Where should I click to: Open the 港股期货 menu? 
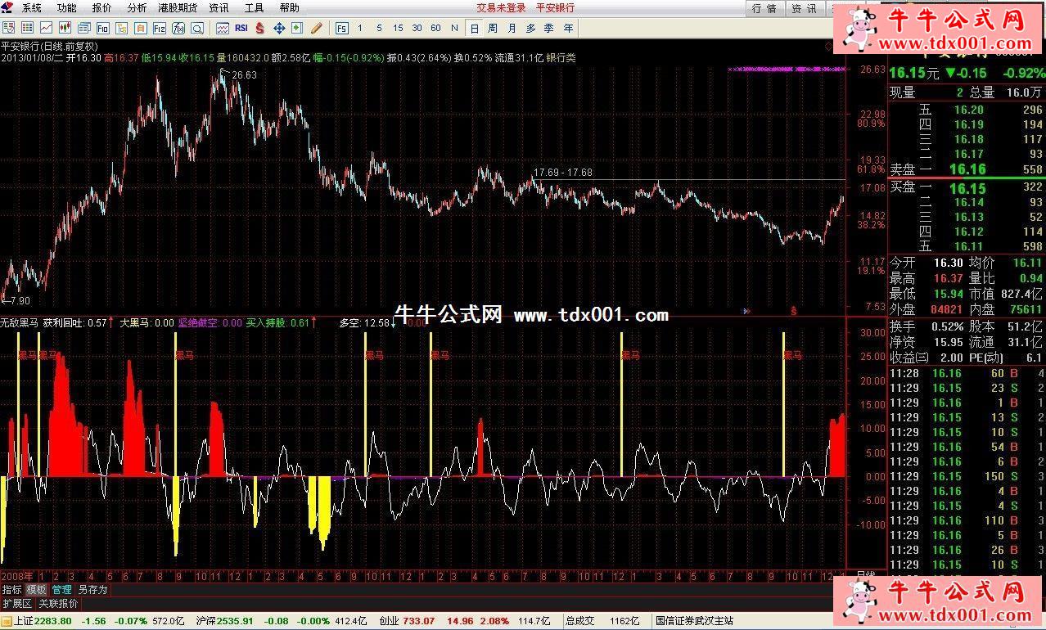tap(178, 7)
